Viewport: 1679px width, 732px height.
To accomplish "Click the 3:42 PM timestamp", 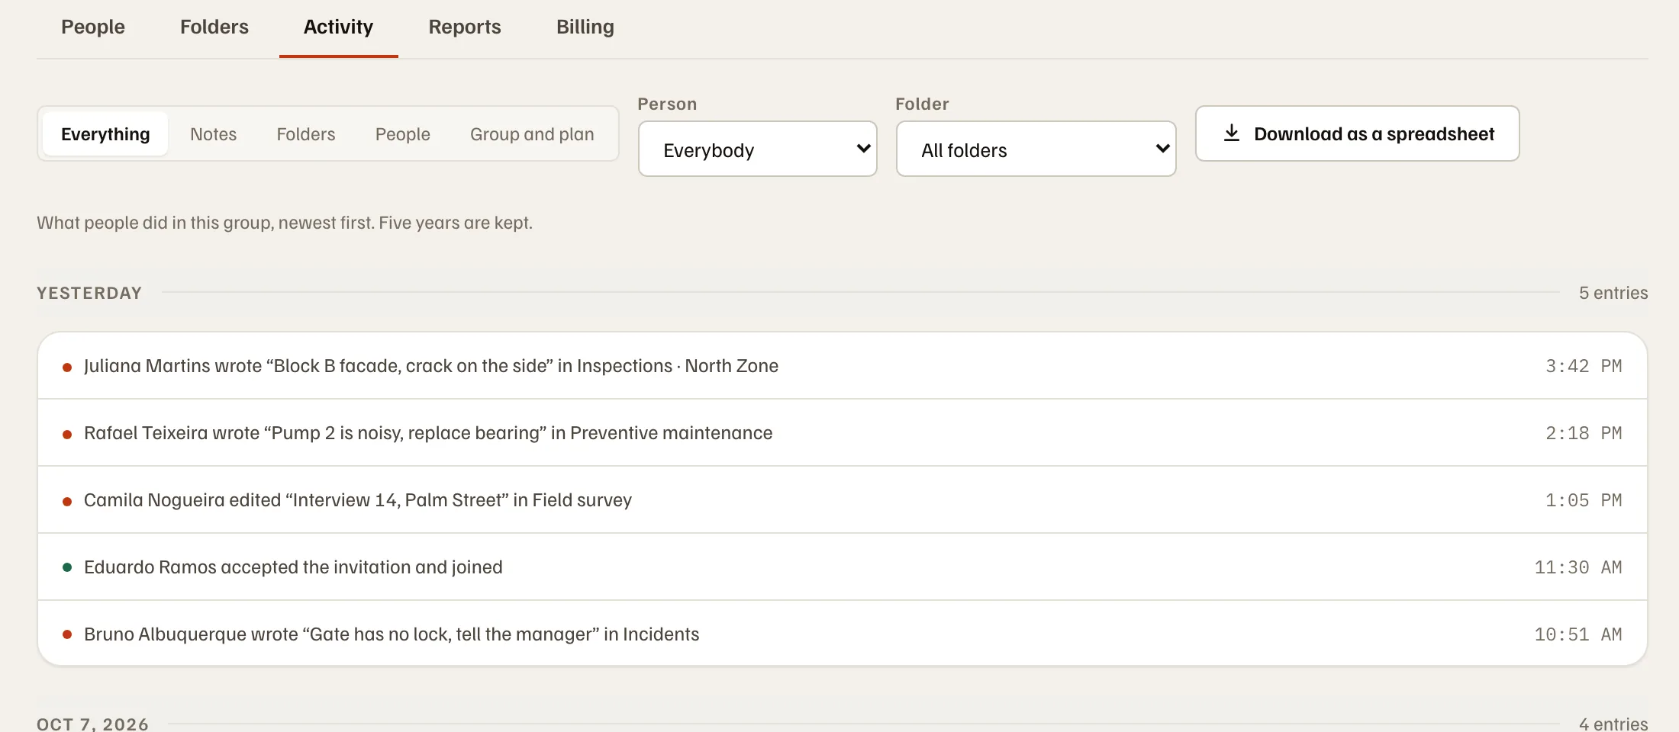I will click(x=1584, y=366).
